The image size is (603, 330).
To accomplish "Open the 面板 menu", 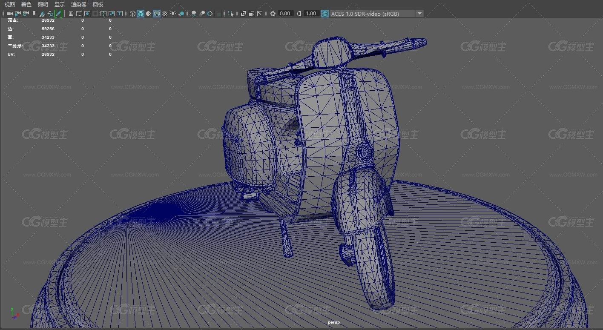I will [98, 4].
